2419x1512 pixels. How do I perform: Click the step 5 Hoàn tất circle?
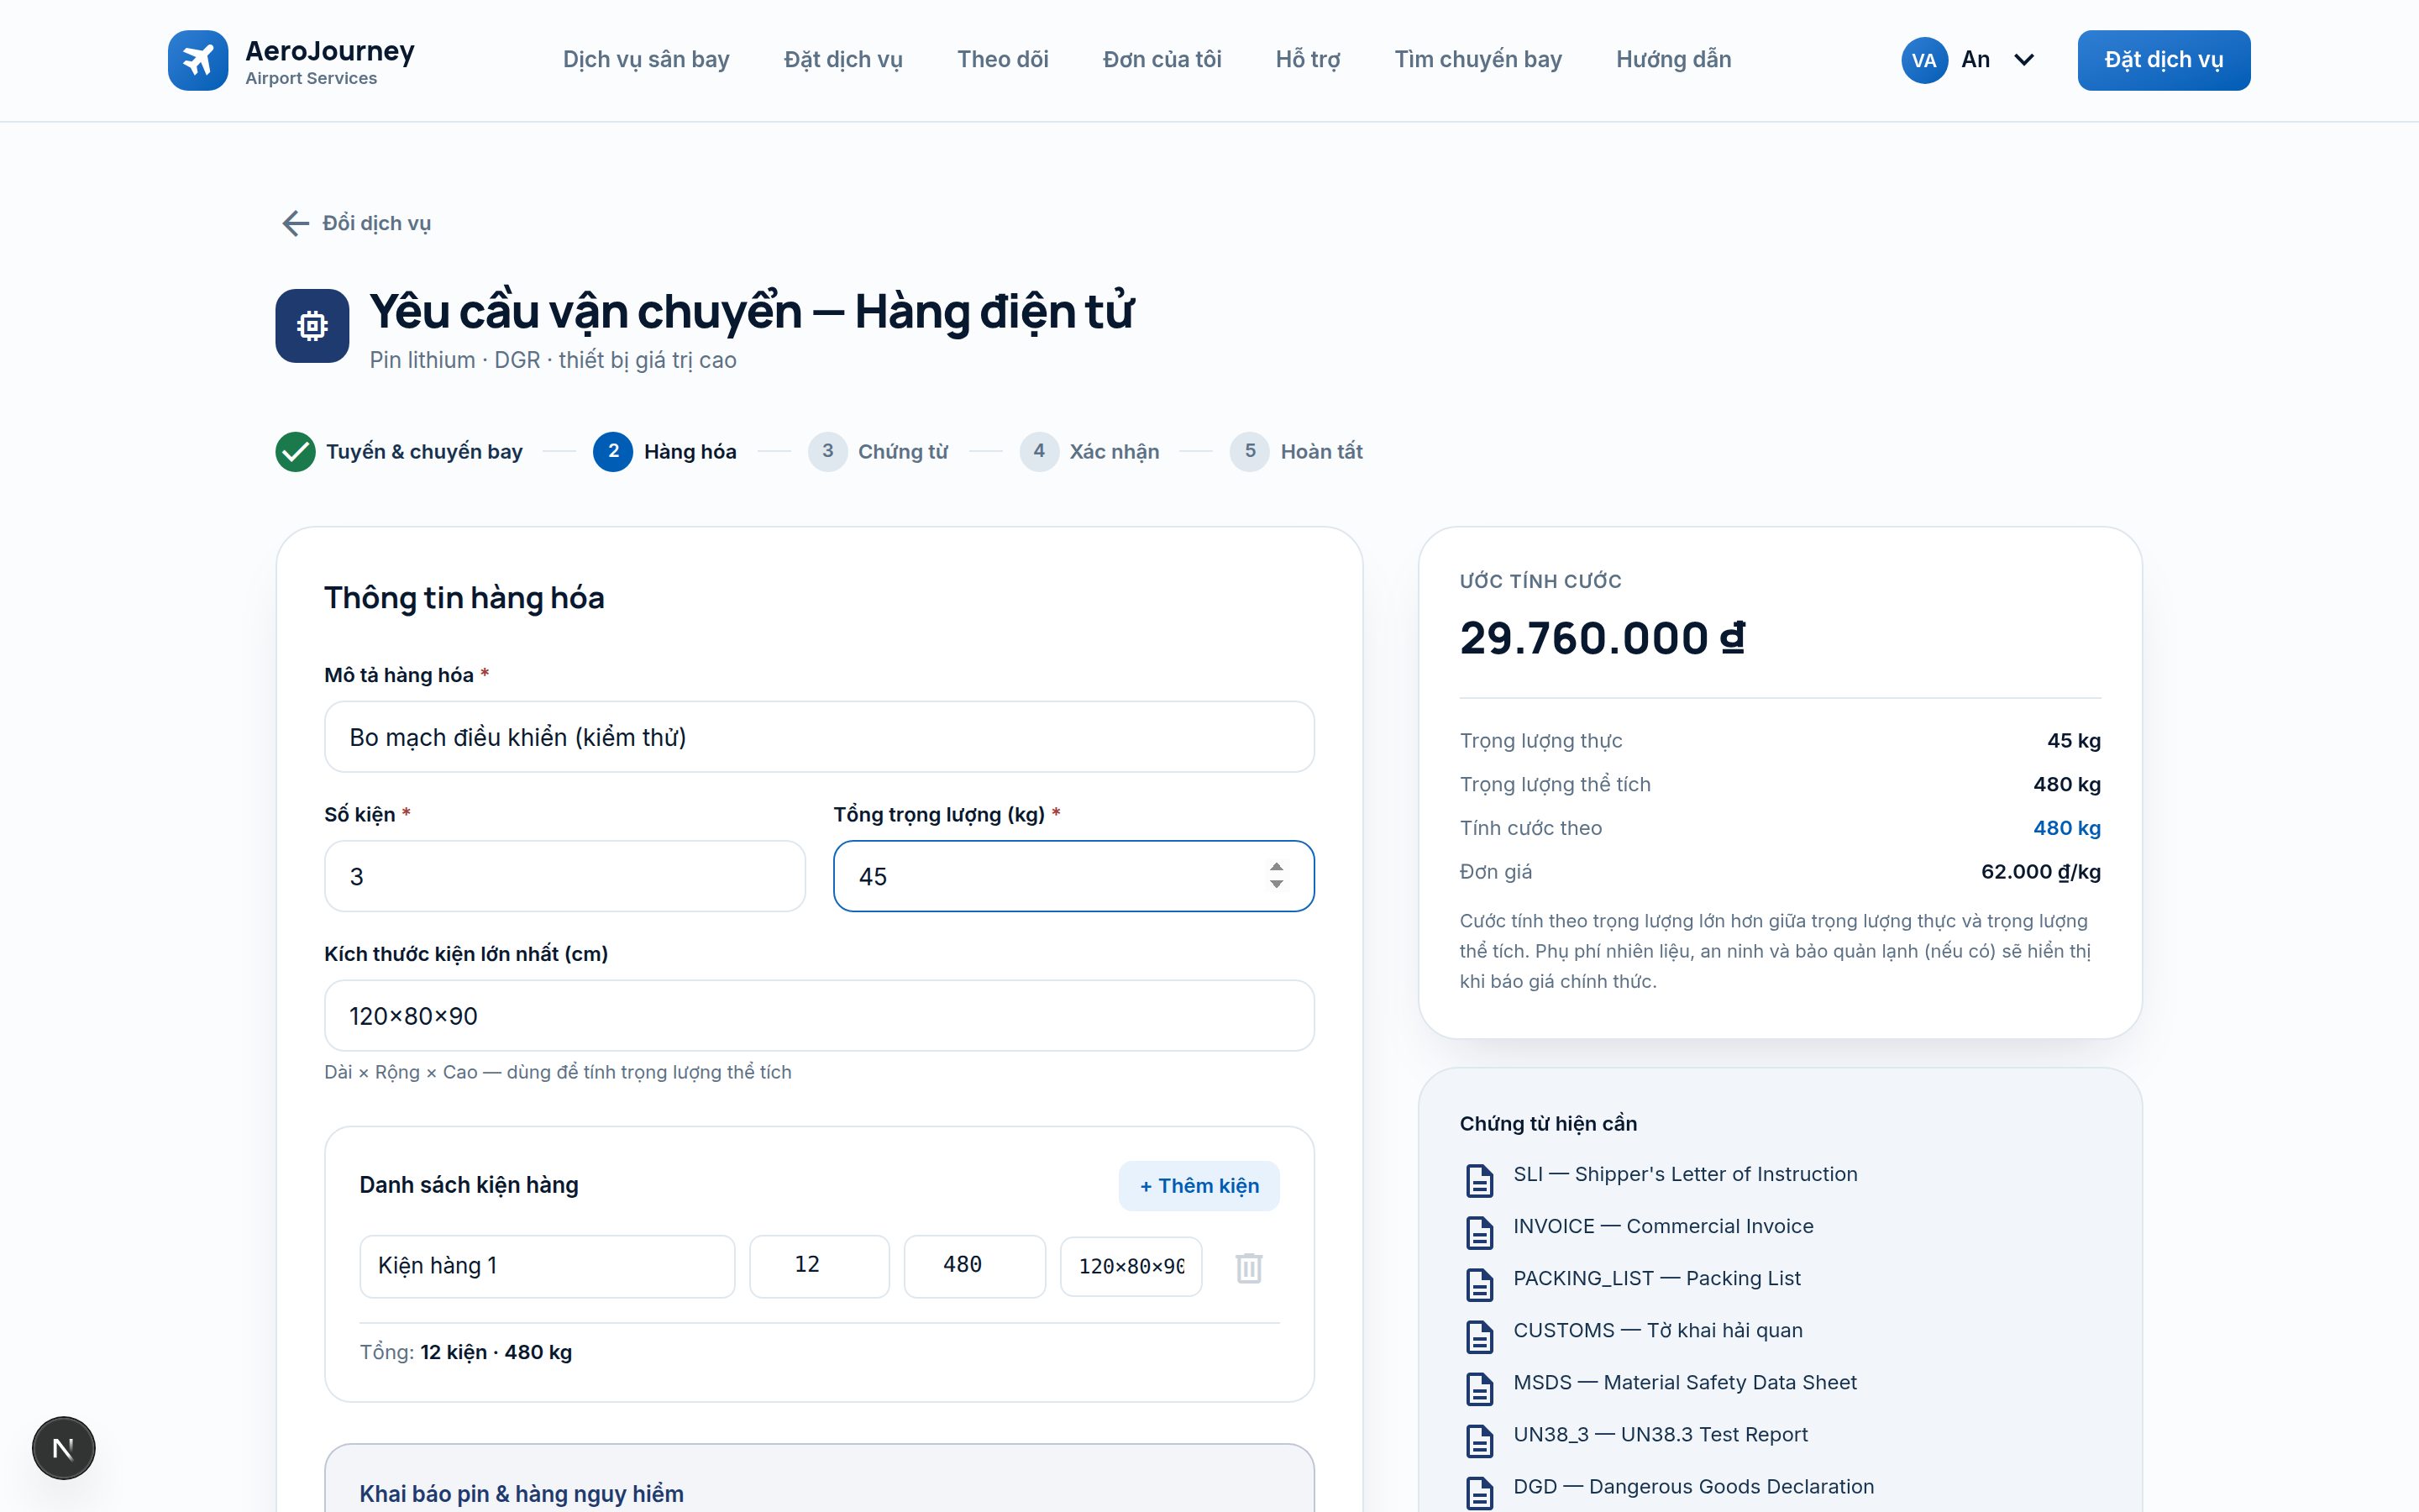[1250, 452]
